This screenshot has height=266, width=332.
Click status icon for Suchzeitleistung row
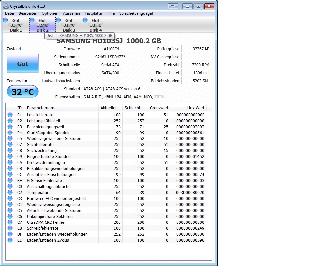[10, 150]
